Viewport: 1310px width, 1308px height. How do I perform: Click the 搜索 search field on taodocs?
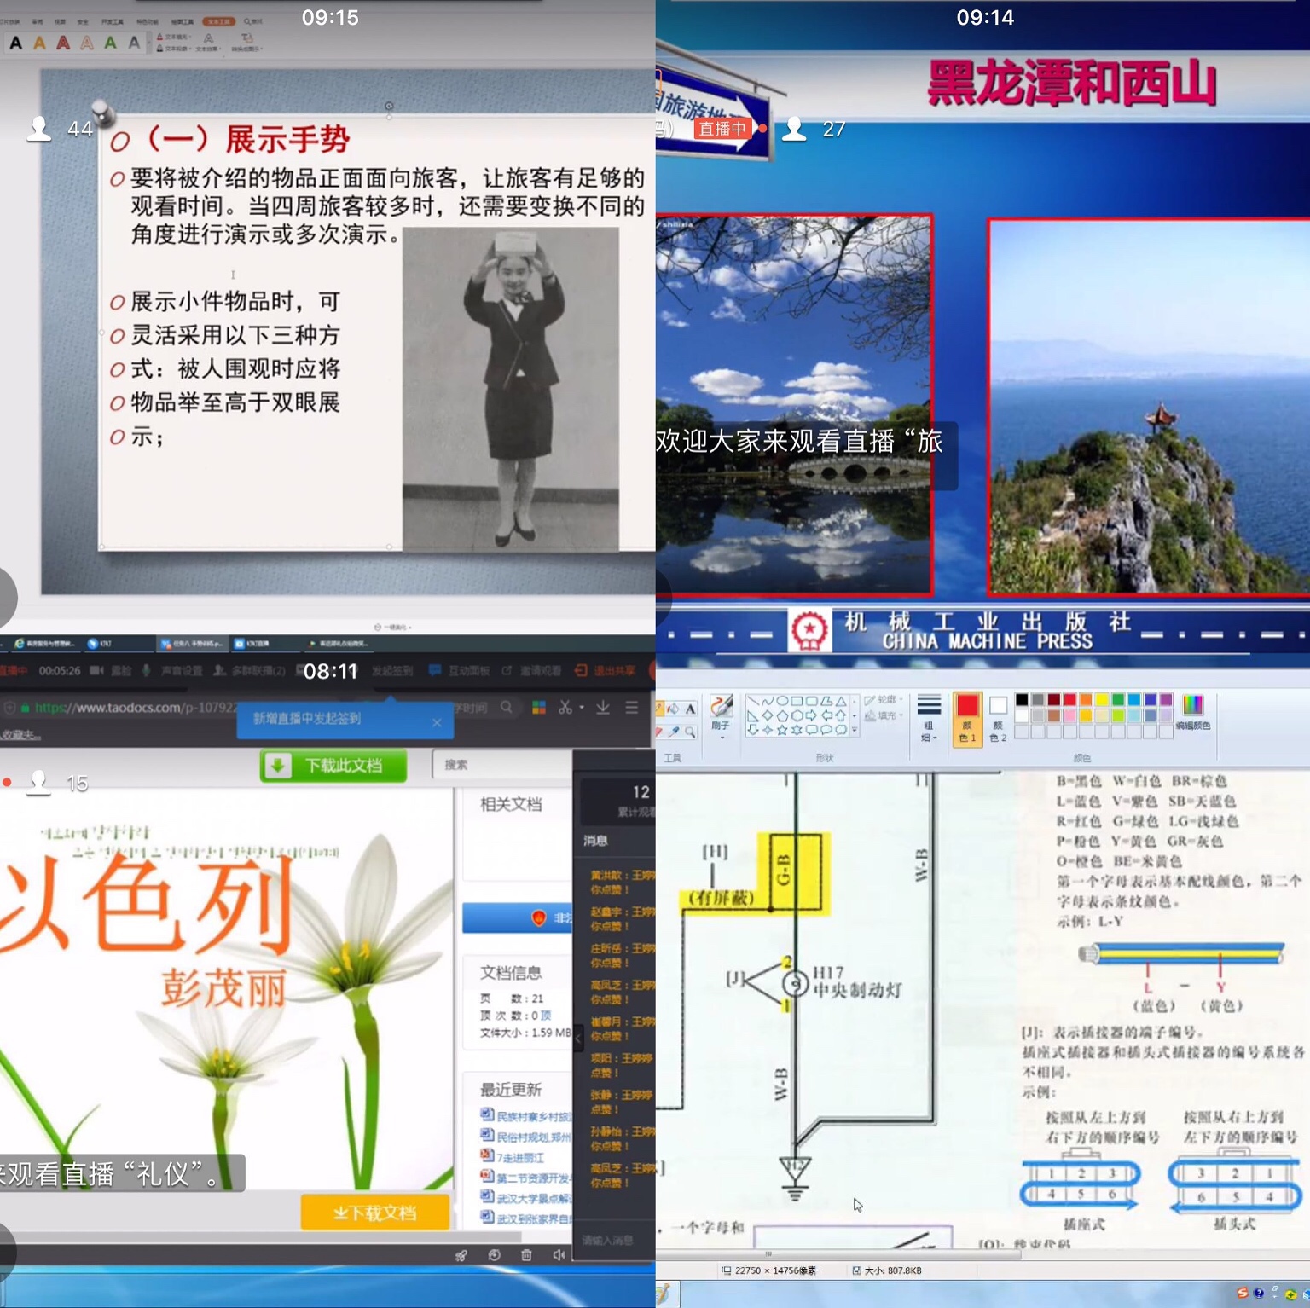click(502, 765)
